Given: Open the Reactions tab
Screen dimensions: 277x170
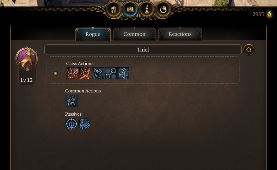Looking at the screenshot, I should pos(180,34).
